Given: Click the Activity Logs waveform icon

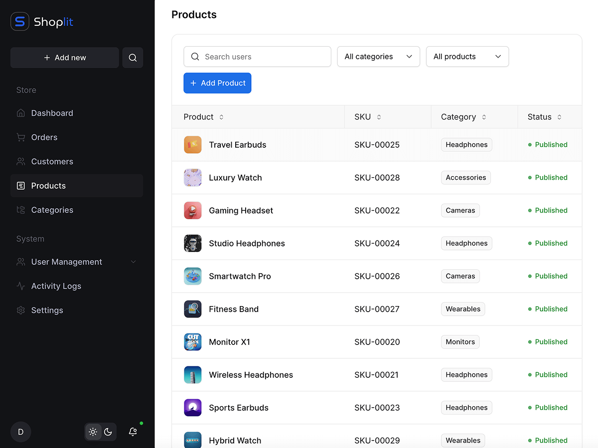Looking at the screenshot, I should pos(20,286).
